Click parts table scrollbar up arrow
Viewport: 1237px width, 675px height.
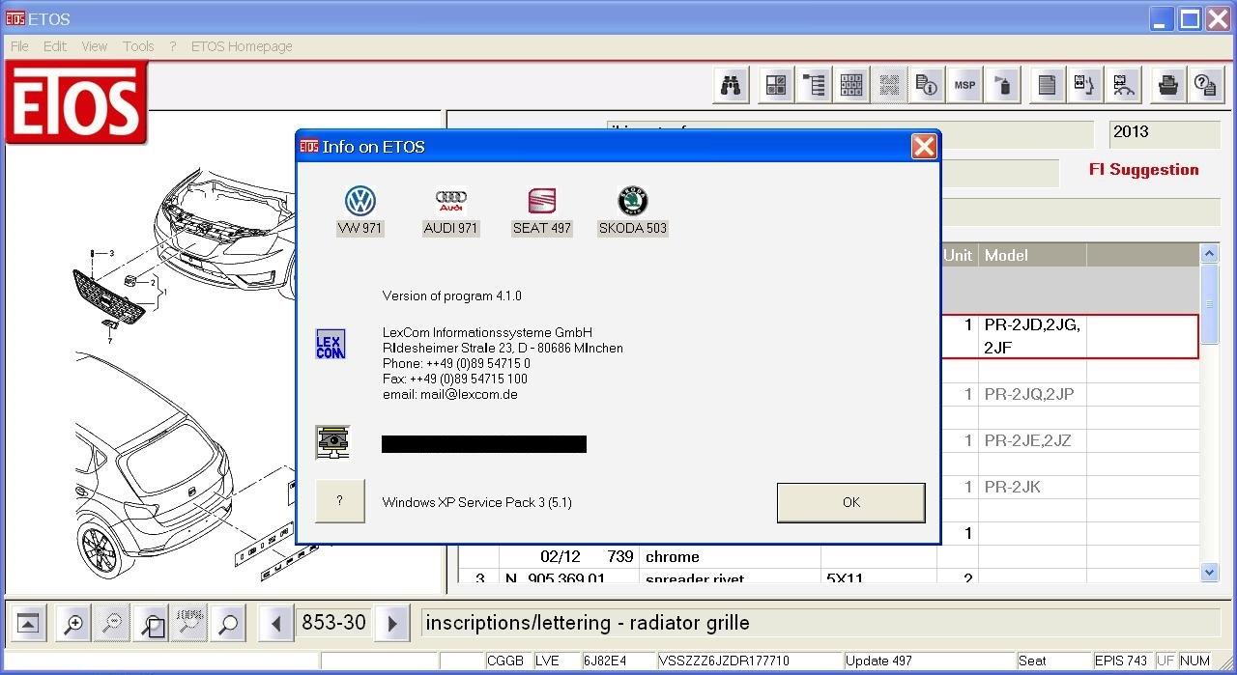tap(1209, 254)
